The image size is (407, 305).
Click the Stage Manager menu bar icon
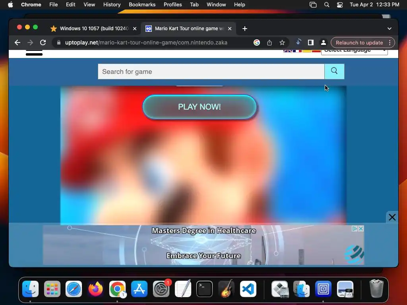[313, 5]
